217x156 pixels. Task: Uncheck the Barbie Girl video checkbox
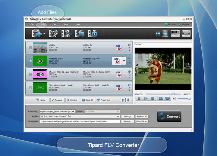coord(30,74)
